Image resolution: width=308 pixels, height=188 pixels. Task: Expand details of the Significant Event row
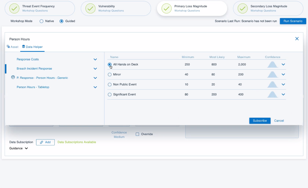click(283, 94)
